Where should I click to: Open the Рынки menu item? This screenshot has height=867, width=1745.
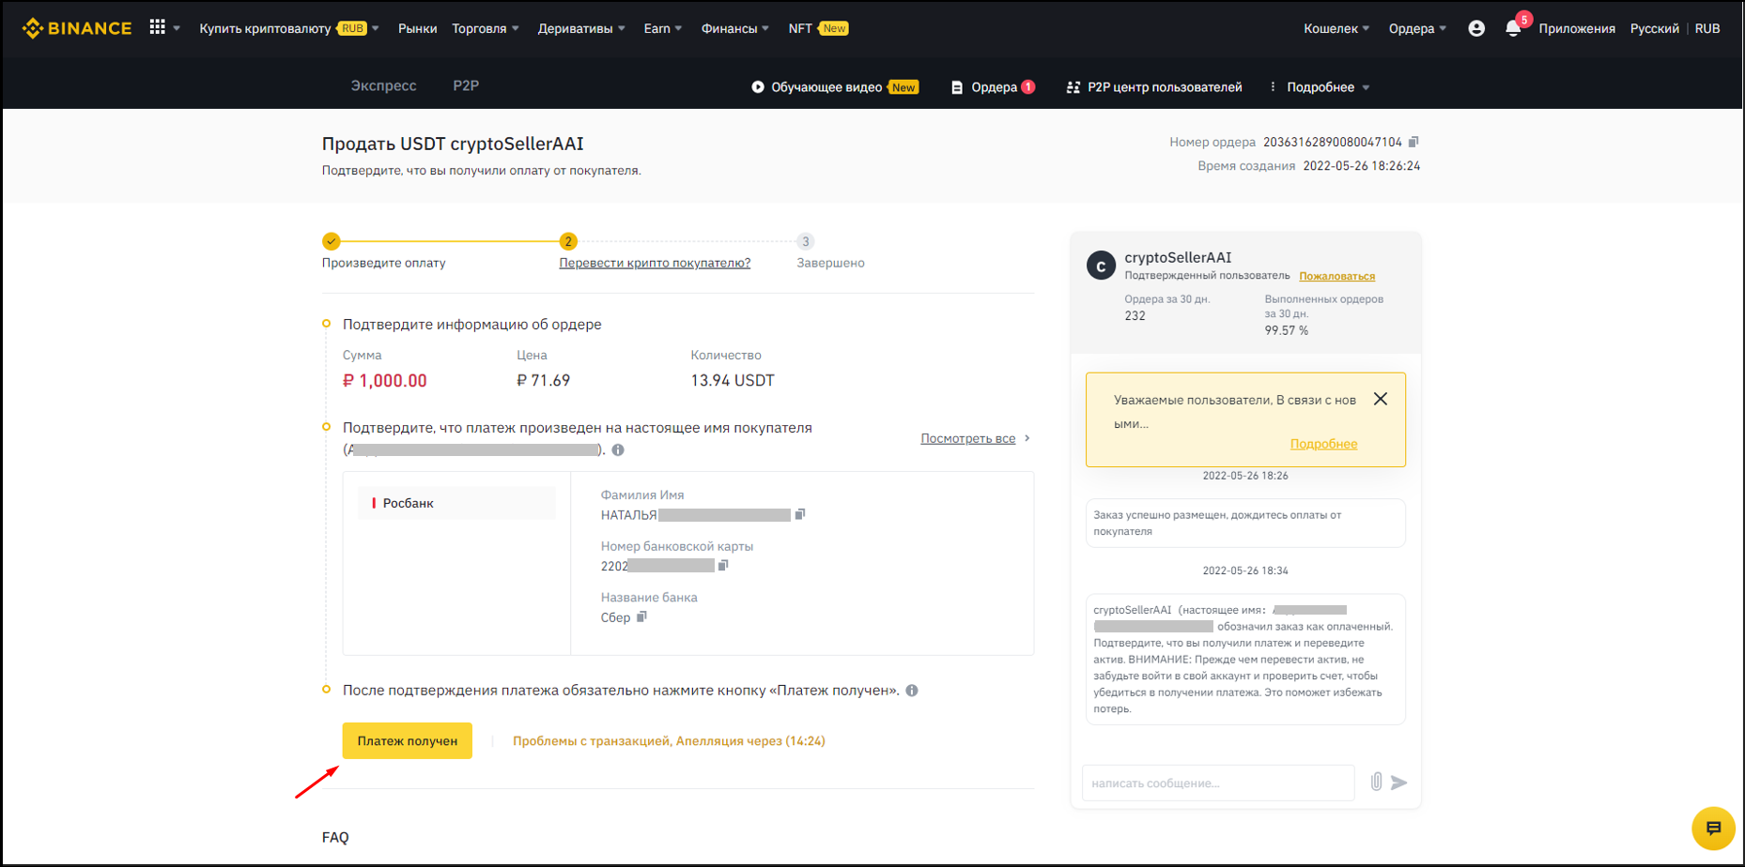click(417, 28)
